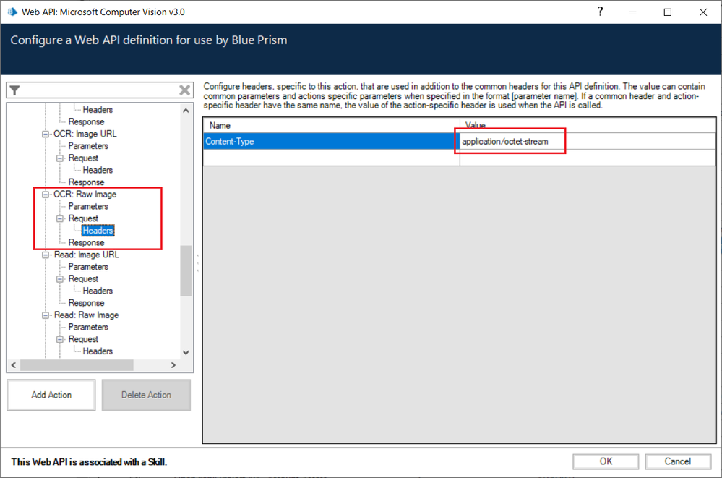Select Parameters under OCR: Image URL
This screenshot has width=722, height=478.
click(88, 146)
